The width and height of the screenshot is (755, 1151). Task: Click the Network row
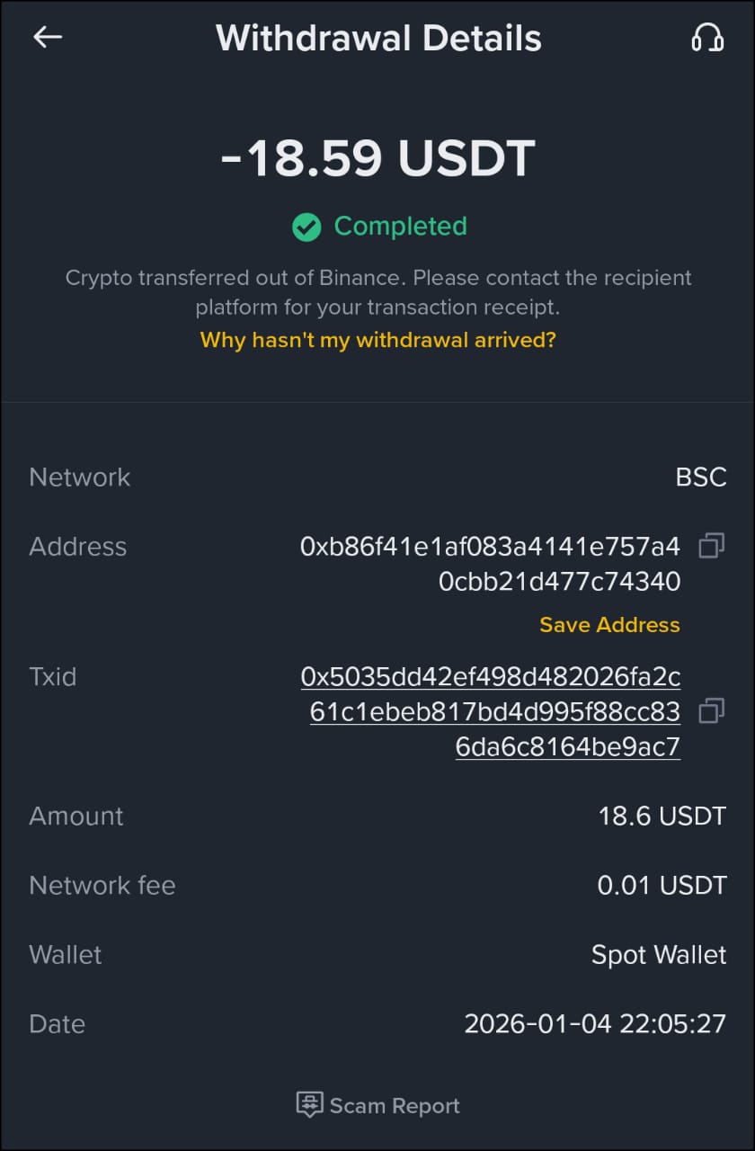(79, 477)
